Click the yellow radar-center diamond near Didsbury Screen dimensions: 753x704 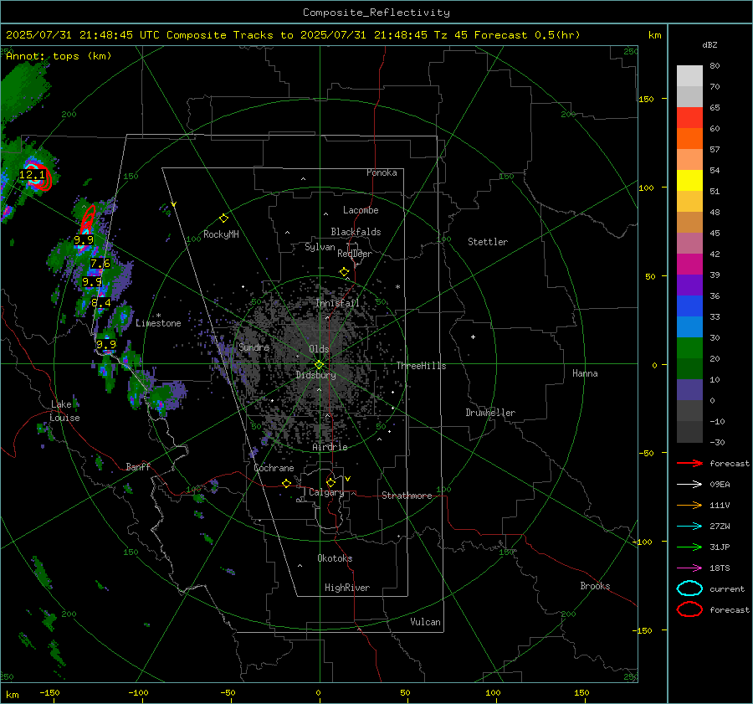319,365
